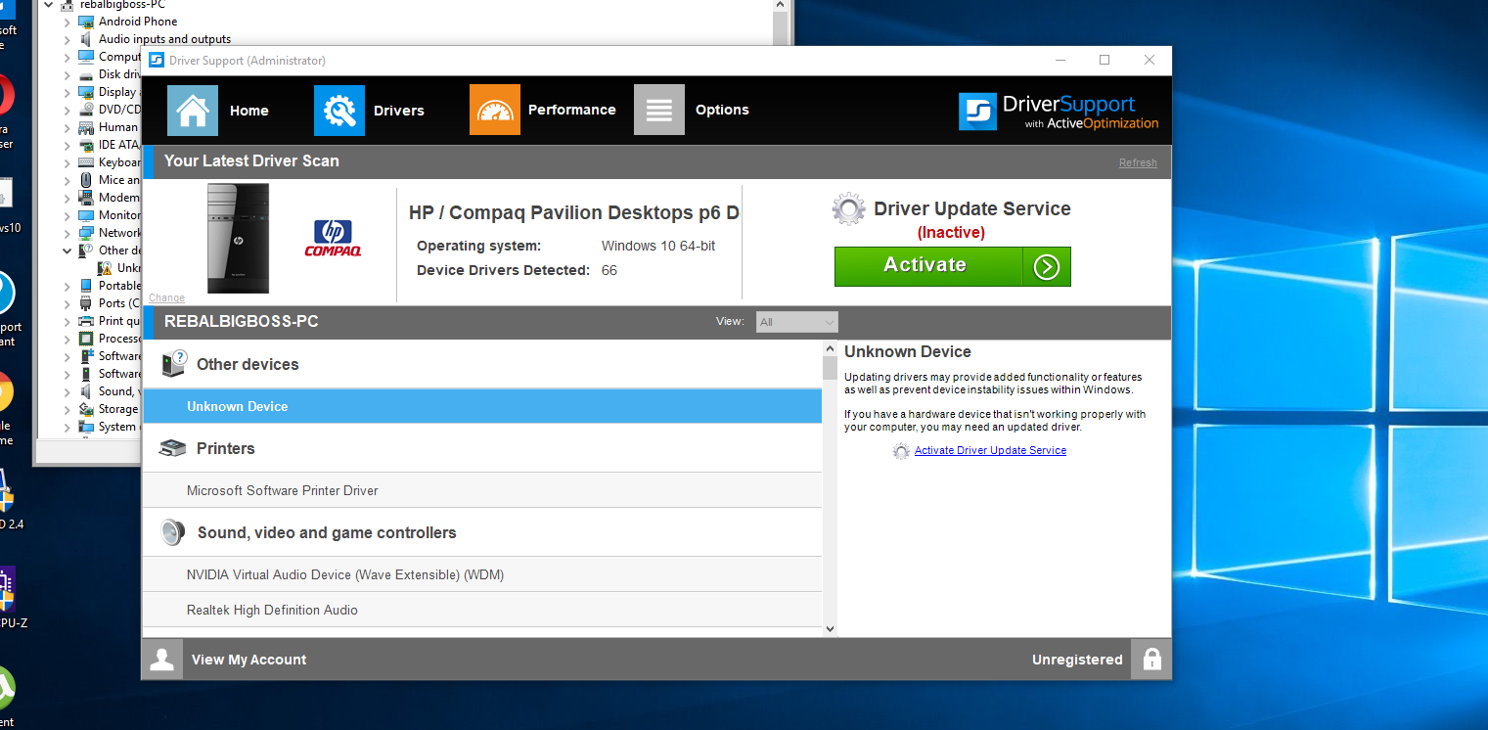Open Options via the hamburger icon
1488x730 pixels.
[x=658, y=110]
